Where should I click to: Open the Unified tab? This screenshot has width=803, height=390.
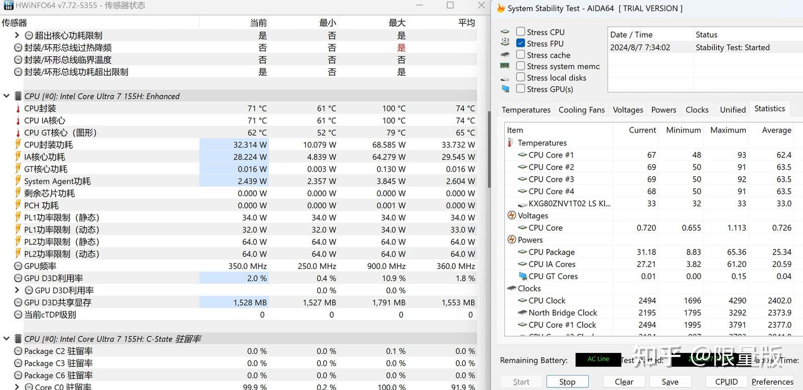pos(733,110)
